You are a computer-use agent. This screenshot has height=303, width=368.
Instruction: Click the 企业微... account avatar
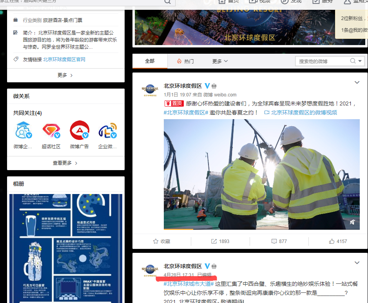[x=107, y=130]
